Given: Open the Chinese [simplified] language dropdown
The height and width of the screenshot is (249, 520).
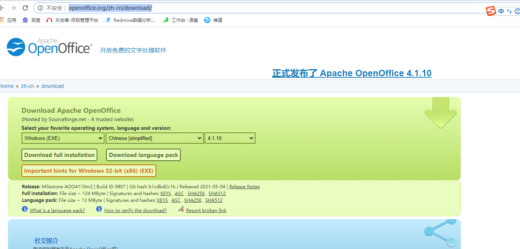Looking at the screenshot, I should pyautogui.click(x=155, y=138).
